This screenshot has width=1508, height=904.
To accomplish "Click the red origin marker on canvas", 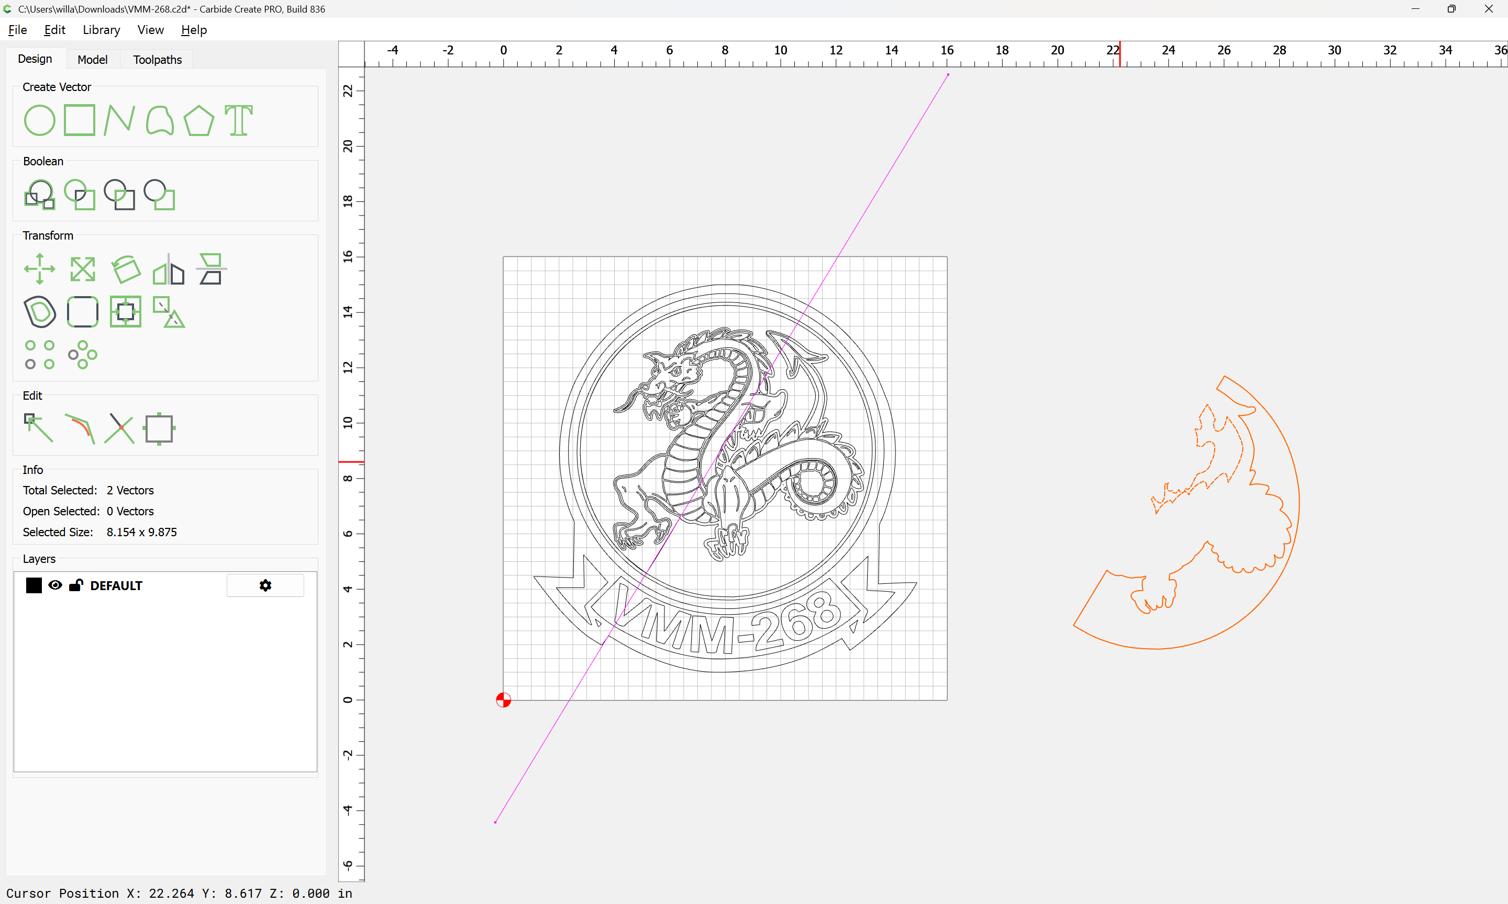I will pyautogui.click(x=504, y=700).
